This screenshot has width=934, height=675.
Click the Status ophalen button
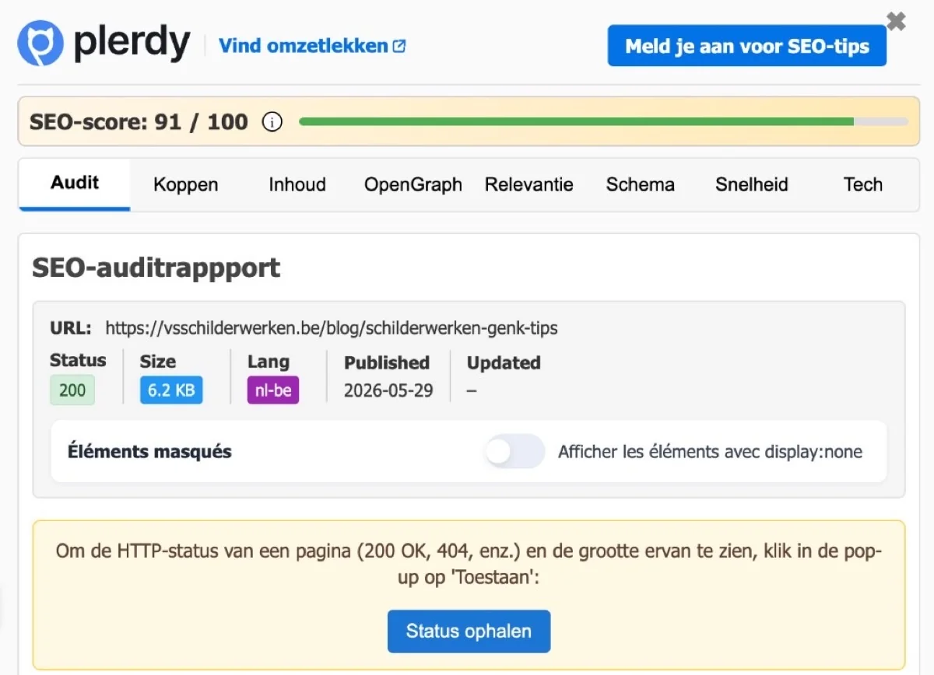pos(469,631)
